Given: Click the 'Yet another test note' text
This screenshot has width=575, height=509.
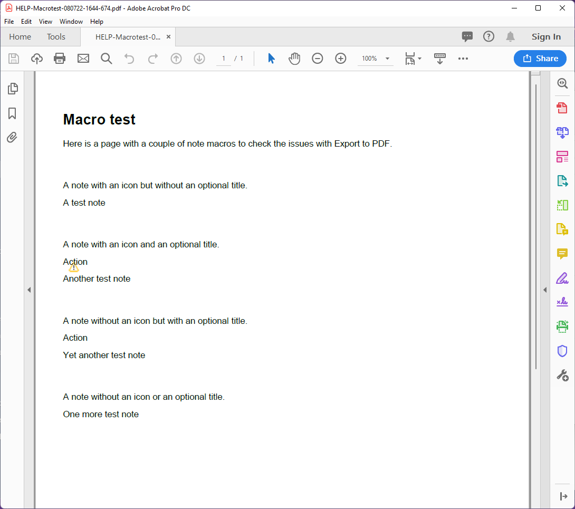Looking at the screenshot, I should pos(104,356).
